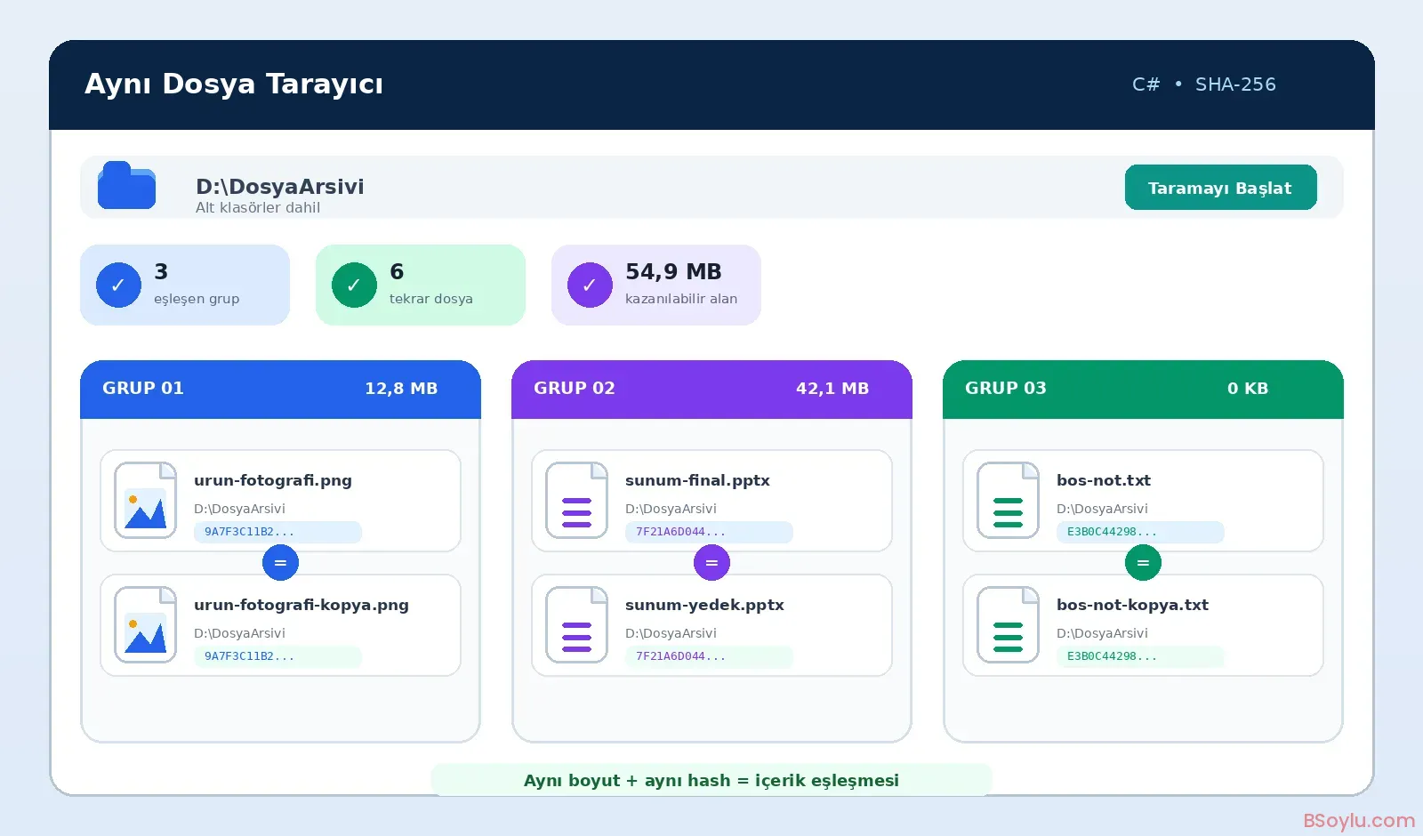Viewport: 1423px width, 836px height.
Task: Click the document icon for sunum-yedek.pptx
Action: (x=576, y=624)
